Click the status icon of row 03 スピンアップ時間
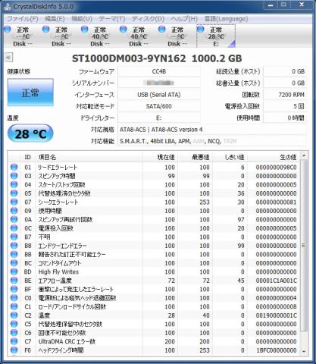 (14, 176)
